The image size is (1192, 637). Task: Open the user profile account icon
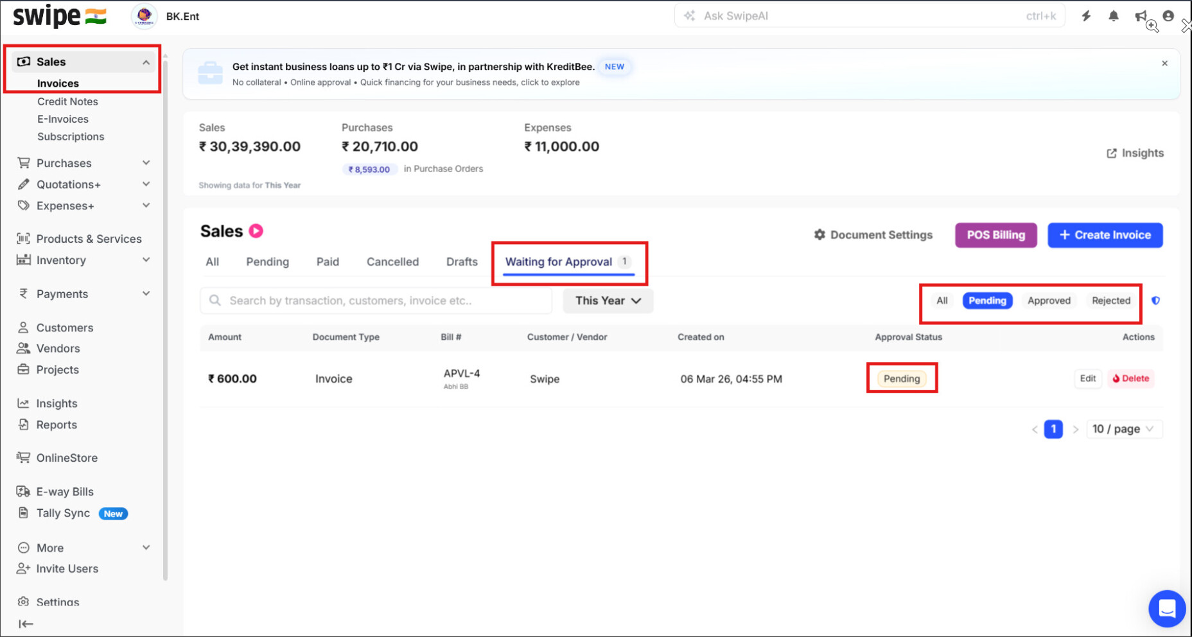pos(1168,16)
